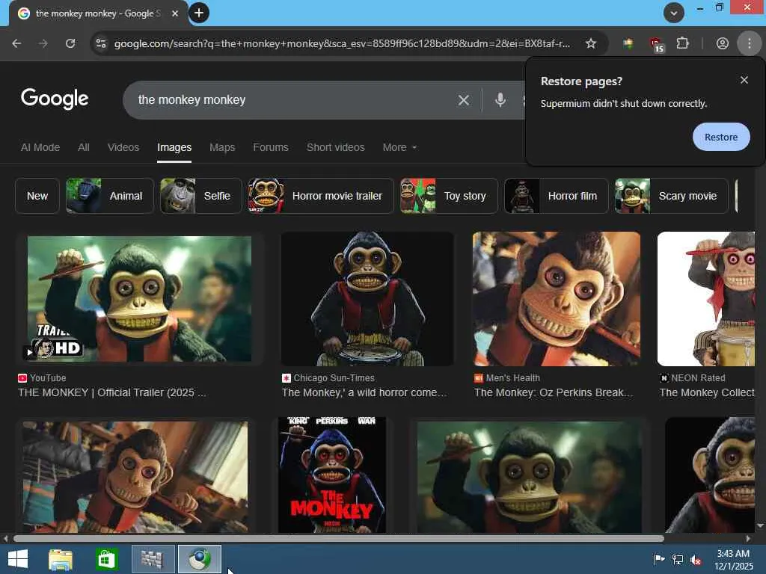Open the NEON Rated monkey image
Image resolution: width=766 pixels, height=574 pixels.
(706, 299)
